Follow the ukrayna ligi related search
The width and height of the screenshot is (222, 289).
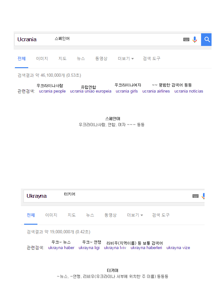click(89, 248)
